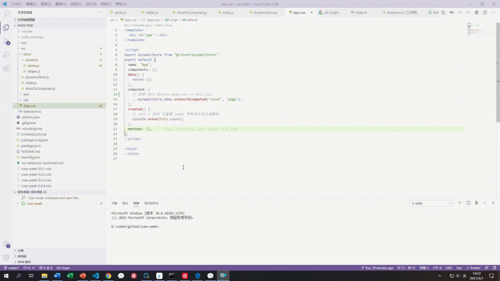Open the Accounts icon in activity bar
This screenshot has width=500, height=281.
pyautogui.click(x=6, y=244)
